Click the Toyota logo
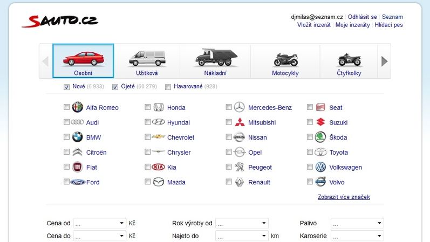430x242 pixels. coord(320,152)
